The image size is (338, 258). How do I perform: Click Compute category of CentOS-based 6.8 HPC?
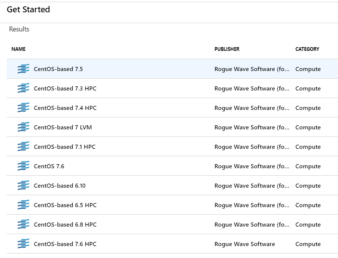point(308,225)
